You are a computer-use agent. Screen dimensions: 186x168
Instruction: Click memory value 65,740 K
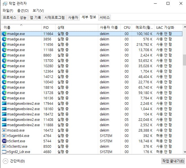145,88
